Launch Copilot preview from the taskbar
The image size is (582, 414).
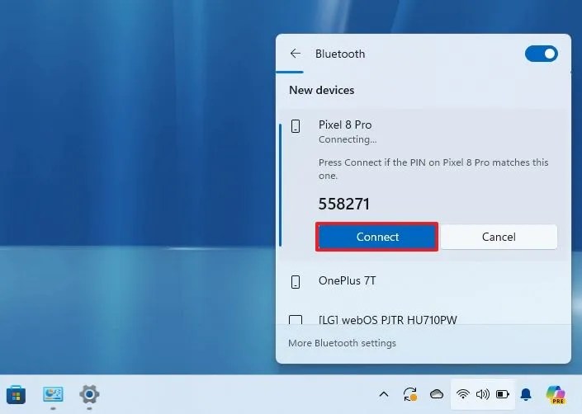point(556,394)
